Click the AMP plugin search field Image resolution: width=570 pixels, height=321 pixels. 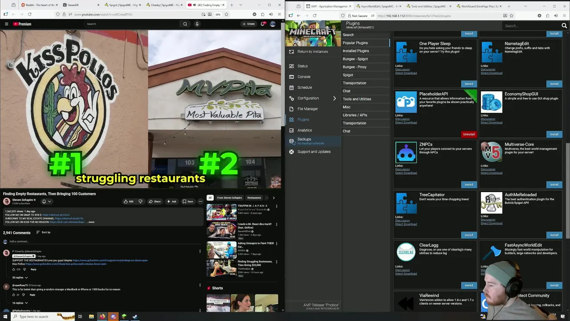pos(532,26)
